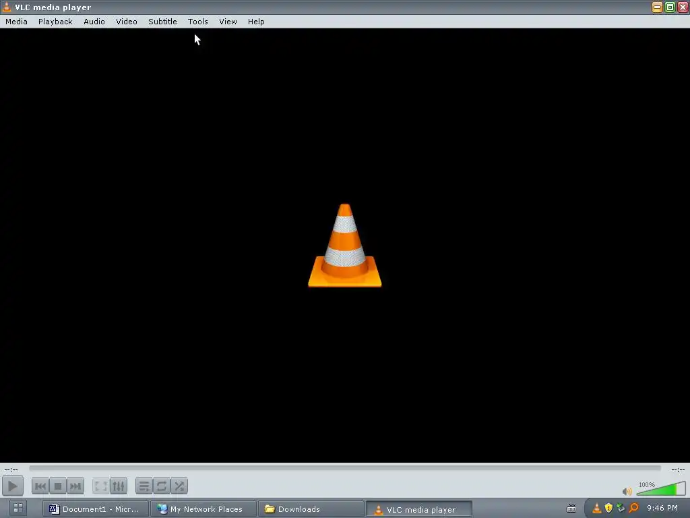Viewport: 690px width, 518px height.
Task: Click the playback seek bar
Action: 345,469
